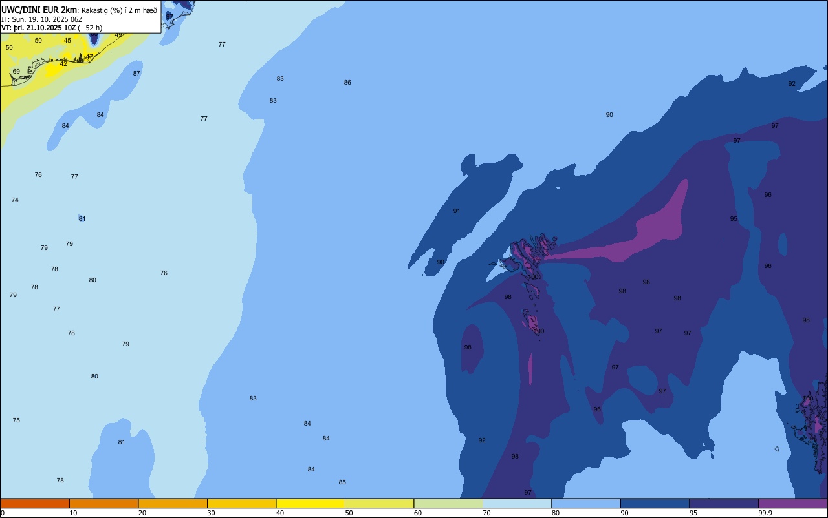Click the map value 75
Screen dimensions: 828x518
click(16, 420)
